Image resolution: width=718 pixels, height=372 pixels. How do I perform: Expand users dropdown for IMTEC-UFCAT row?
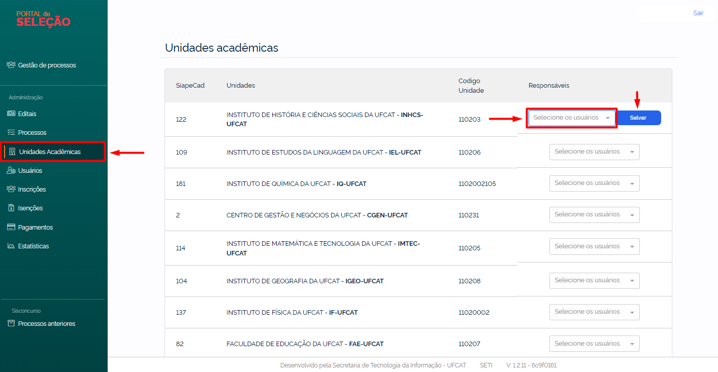(x=594, y=247)
